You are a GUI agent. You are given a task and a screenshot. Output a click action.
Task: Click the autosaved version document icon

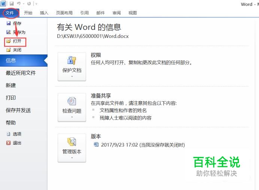pos(96,145)
